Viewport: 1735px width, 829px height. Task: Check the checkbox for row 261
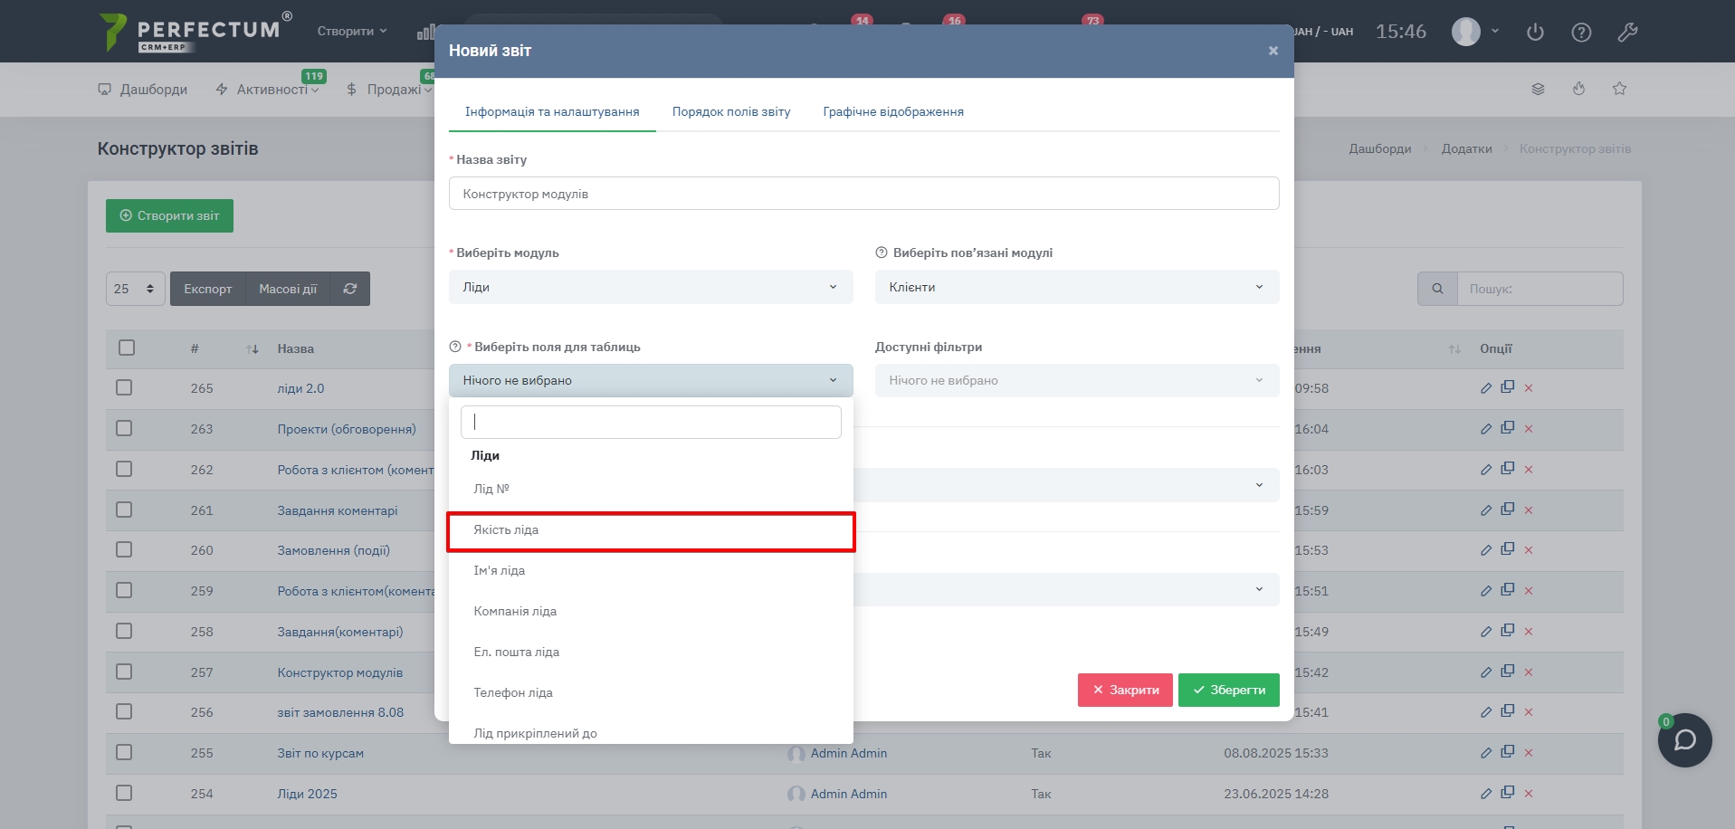[x=124, y=510]
